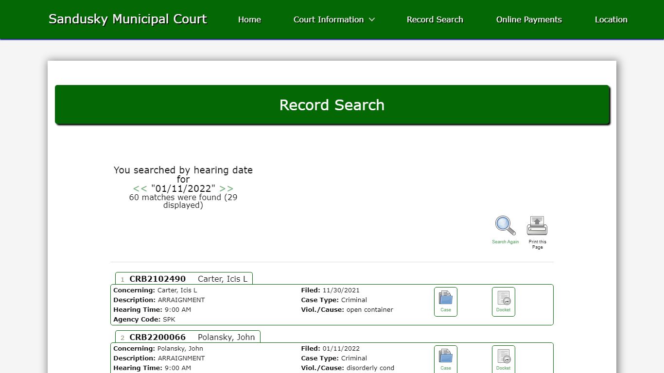Go to next hearing date with >>
This screenshot has width=664, height=373.
(x=226, y=188)
